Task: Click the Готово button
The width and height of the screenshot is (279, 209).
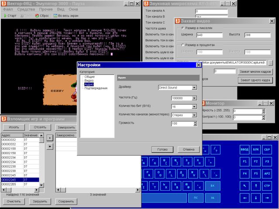Action: pyautogui.click(x=162, y=149)
